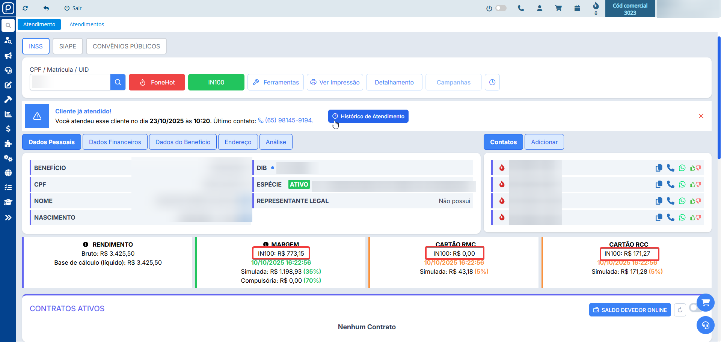The image size is (721, 342).
Task: Click the shopping cart icon in top bar
Action: click(558, 8)
